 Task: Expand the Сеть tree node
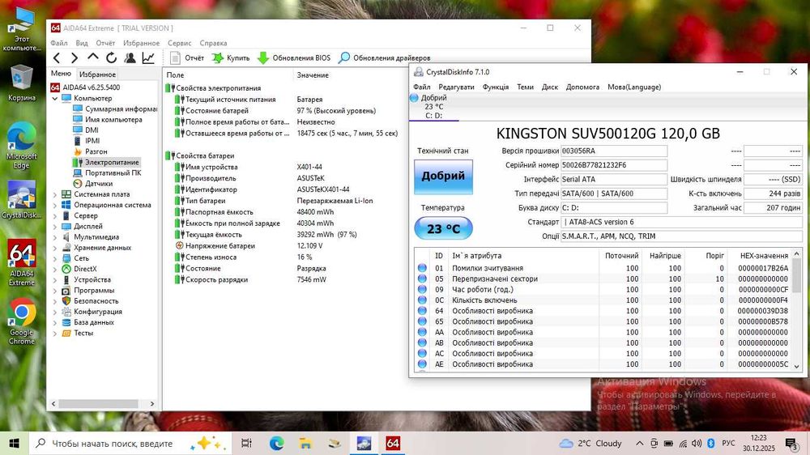[x=55, y=258]
